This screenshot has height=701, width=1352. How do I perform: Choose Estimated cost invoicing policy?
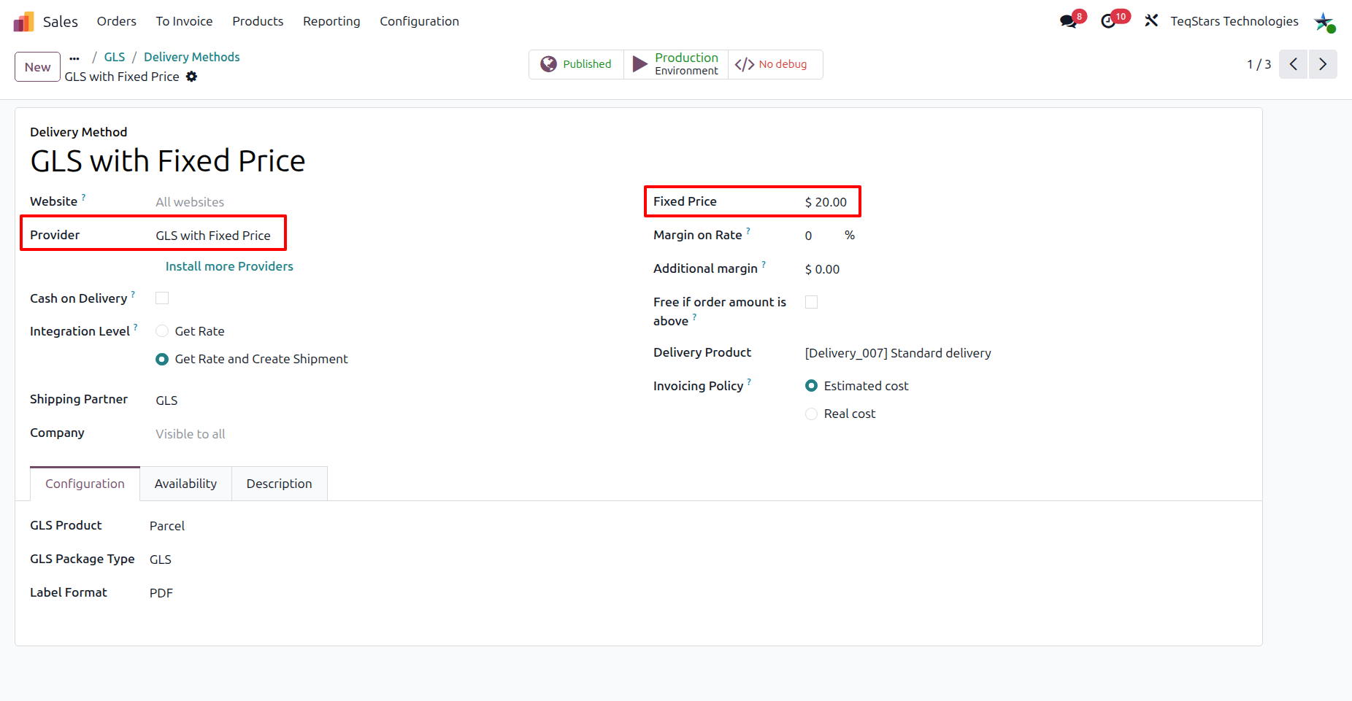click(811, 386)
